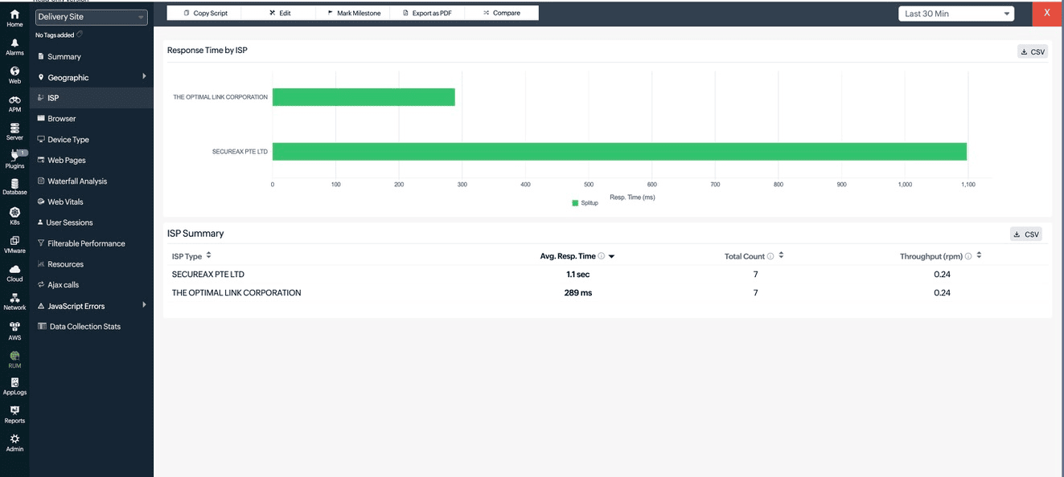Open the Admin gear icon
Image resolution: width=1064 pixels, height=477 pixels.
(14, 442)
